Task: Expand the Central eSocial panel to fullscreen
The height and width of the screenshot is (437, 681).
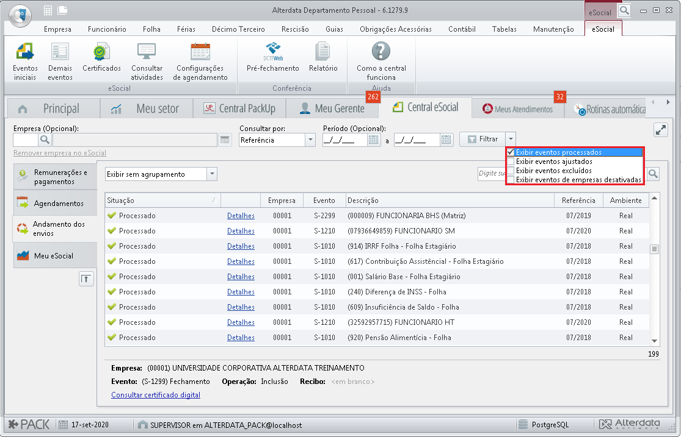Action: [x=661, y=130]
